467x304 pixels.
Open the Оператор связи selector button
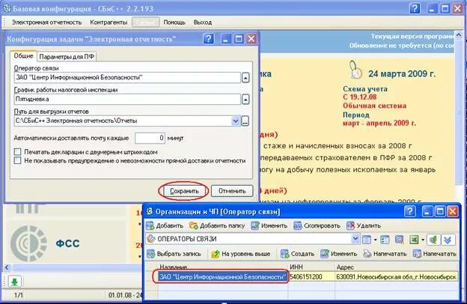[245, 78]
